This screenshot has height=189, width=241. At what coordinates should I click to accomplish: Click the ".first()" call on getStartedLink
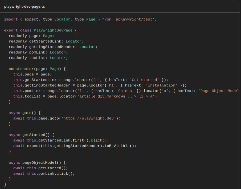(79, 141)
